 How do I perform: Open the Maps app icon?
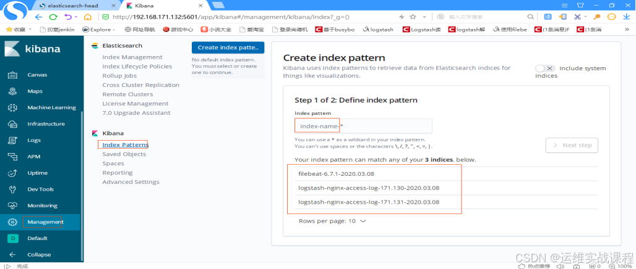pyautogui.click(x=12, y=91)
